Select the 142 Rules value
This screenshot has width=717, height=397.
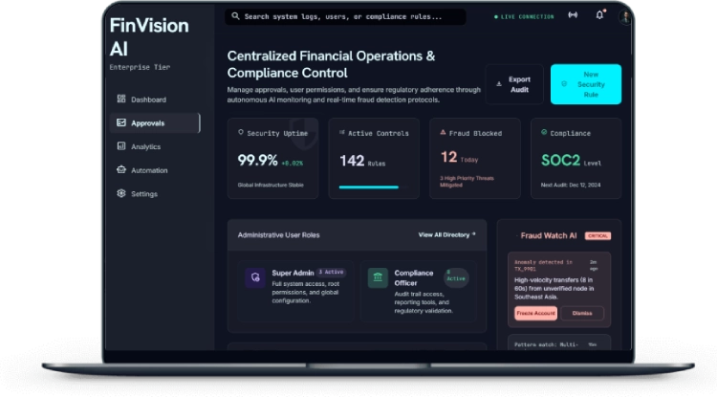362,161
